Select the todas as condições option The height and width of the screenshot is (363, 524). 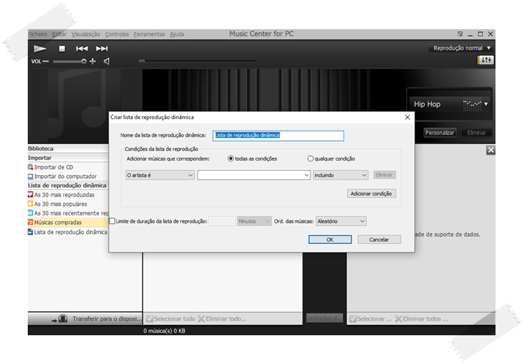pyautogui.click(x=231, y=158)
